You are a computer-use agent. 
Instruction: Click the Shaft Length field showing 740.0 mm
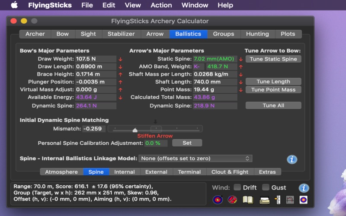215,82
